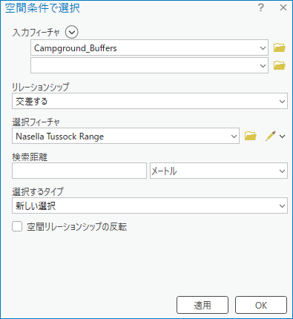
Task: Click the pencil sketch icon for 選択フィーチャ
Action: [x=271, y=136]
